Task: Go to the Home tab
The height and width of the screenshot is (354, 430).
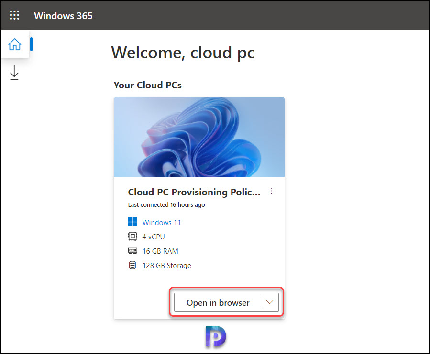Action: (x=15, y=44)
